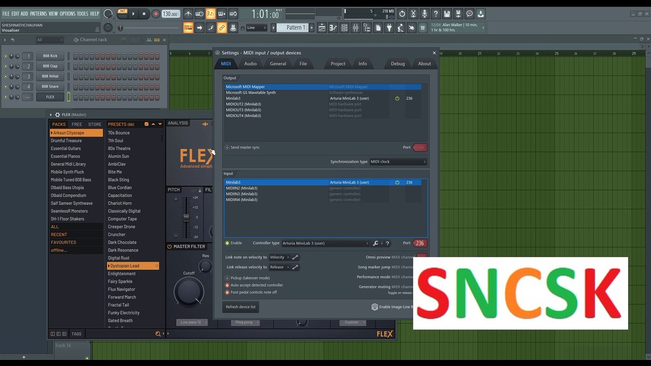Click the FLEX pitch slider
Screen dimensions: 651x366
(x=186, y=217)
